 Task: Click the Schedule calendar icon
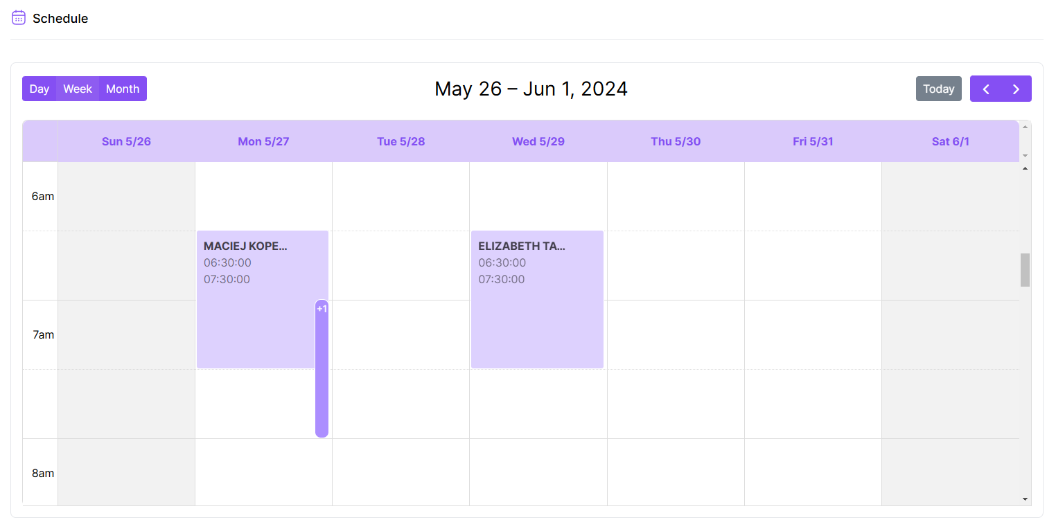coord(18,17)
